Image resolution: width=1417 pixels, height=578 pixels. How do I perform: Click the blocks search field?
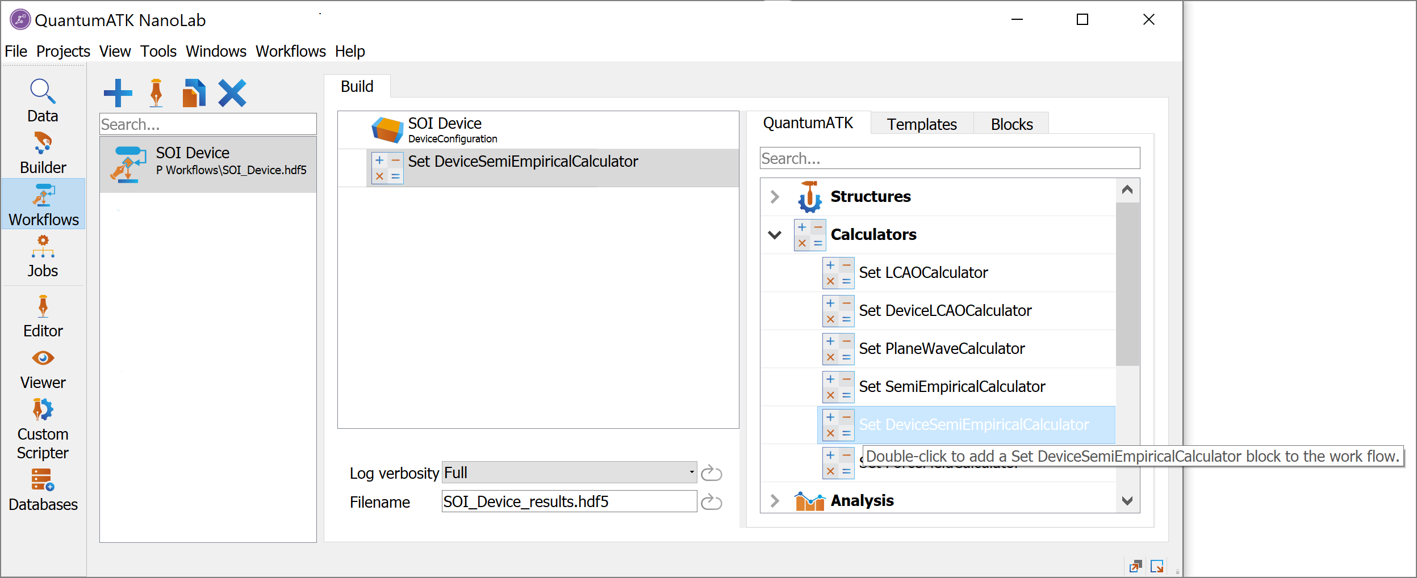click(x=950, y=158)
